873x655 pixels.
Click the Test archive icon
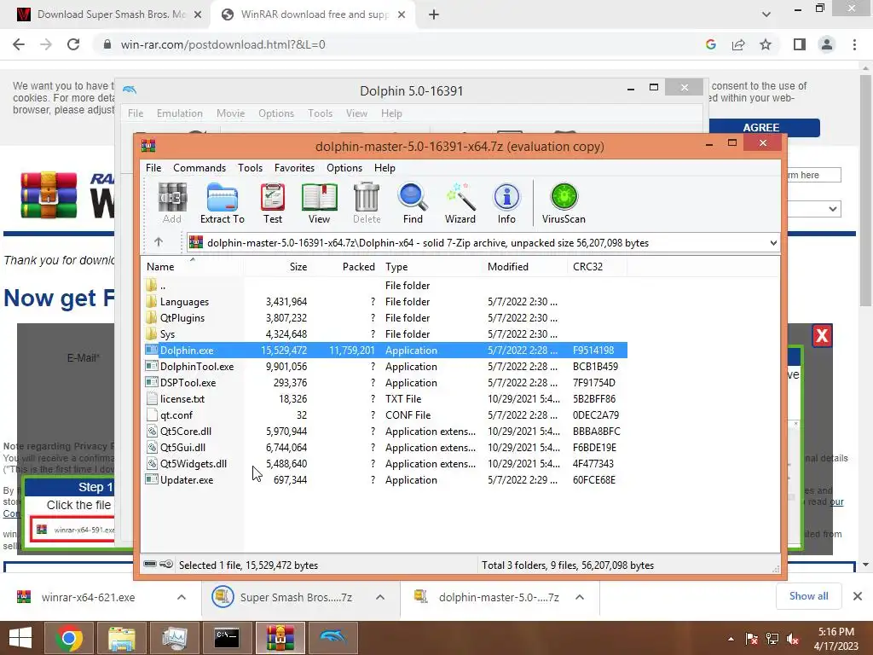click(273, 203)
